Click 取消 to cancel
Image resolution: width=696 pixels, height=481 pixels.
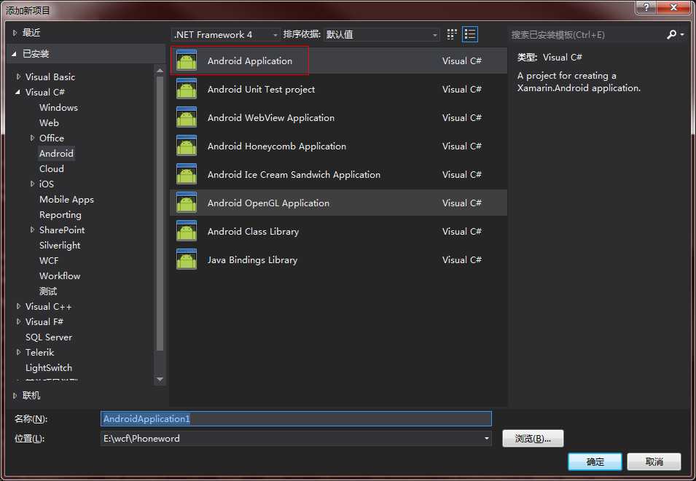(654, 462)
